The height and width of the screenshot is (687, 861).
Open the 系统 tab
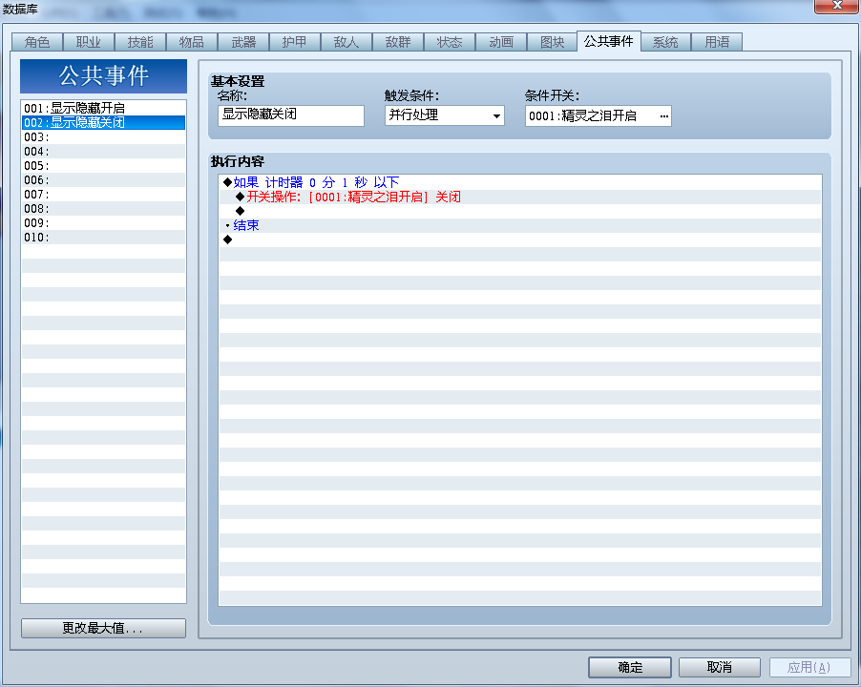(665, 42)
